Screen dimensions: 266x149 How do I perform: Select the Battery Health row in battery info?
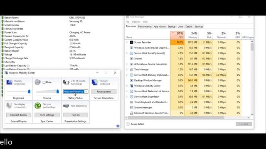[44, 51]
